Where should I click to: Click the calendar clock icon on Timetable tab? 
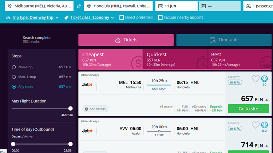pos(213,40)
